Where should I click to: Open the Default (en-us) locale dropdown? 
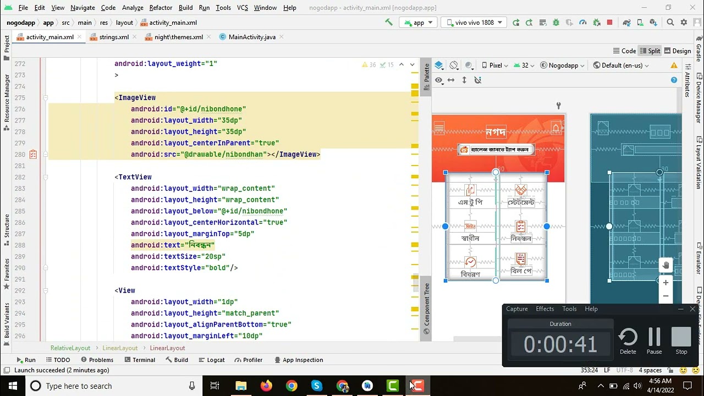click(621, 65)
